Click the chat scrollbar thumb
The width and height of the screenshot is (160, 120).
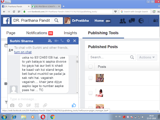77,61
